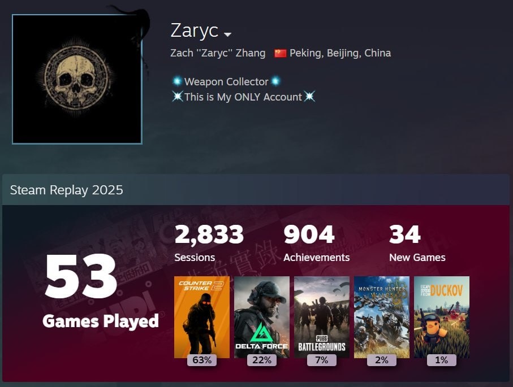Click the 1% playtime badge
The image size is (513, 387).
click(x=442, y=360)
